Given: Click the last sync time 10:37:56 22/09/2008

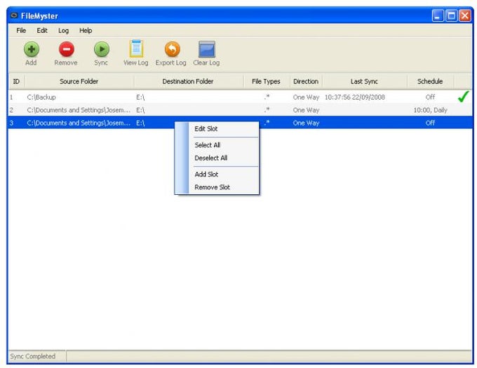Looking at the screenshot, I should point(355,97).
